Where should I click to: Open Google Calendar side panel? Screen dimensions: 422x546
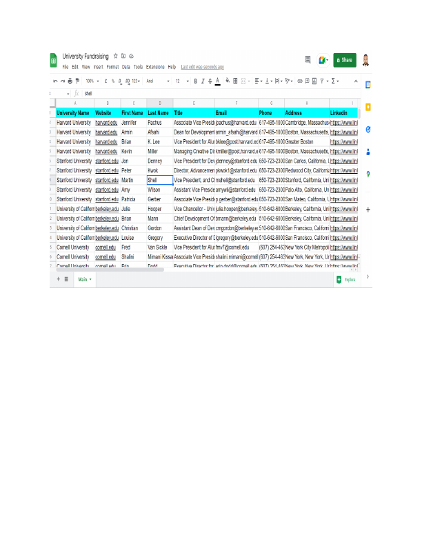[x=368, y=85]
